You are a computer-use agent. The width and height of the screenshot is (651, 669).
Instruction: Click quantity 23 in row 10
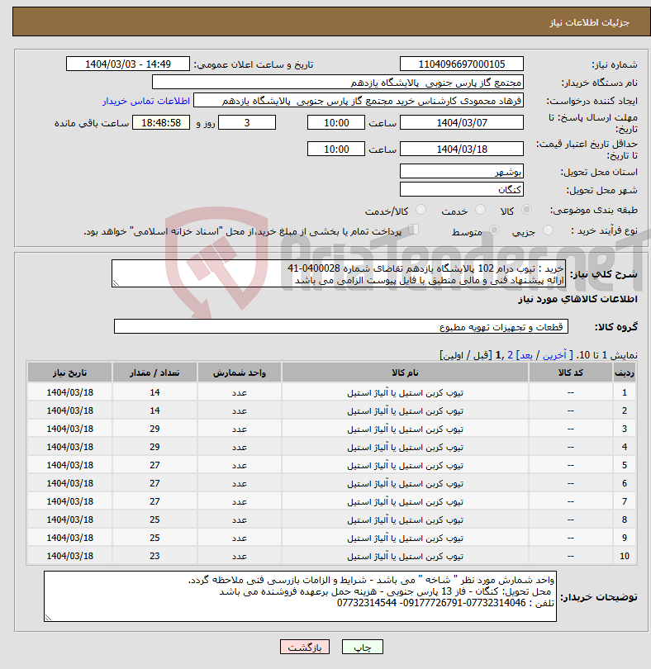154,556
